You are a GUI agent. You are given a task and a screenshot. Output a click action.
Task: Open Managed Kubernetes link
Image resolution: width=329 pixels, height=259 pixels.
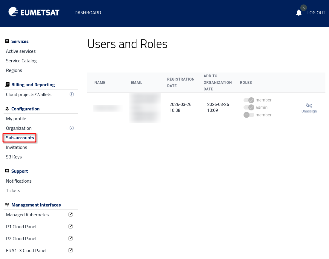tap(27, 215)
